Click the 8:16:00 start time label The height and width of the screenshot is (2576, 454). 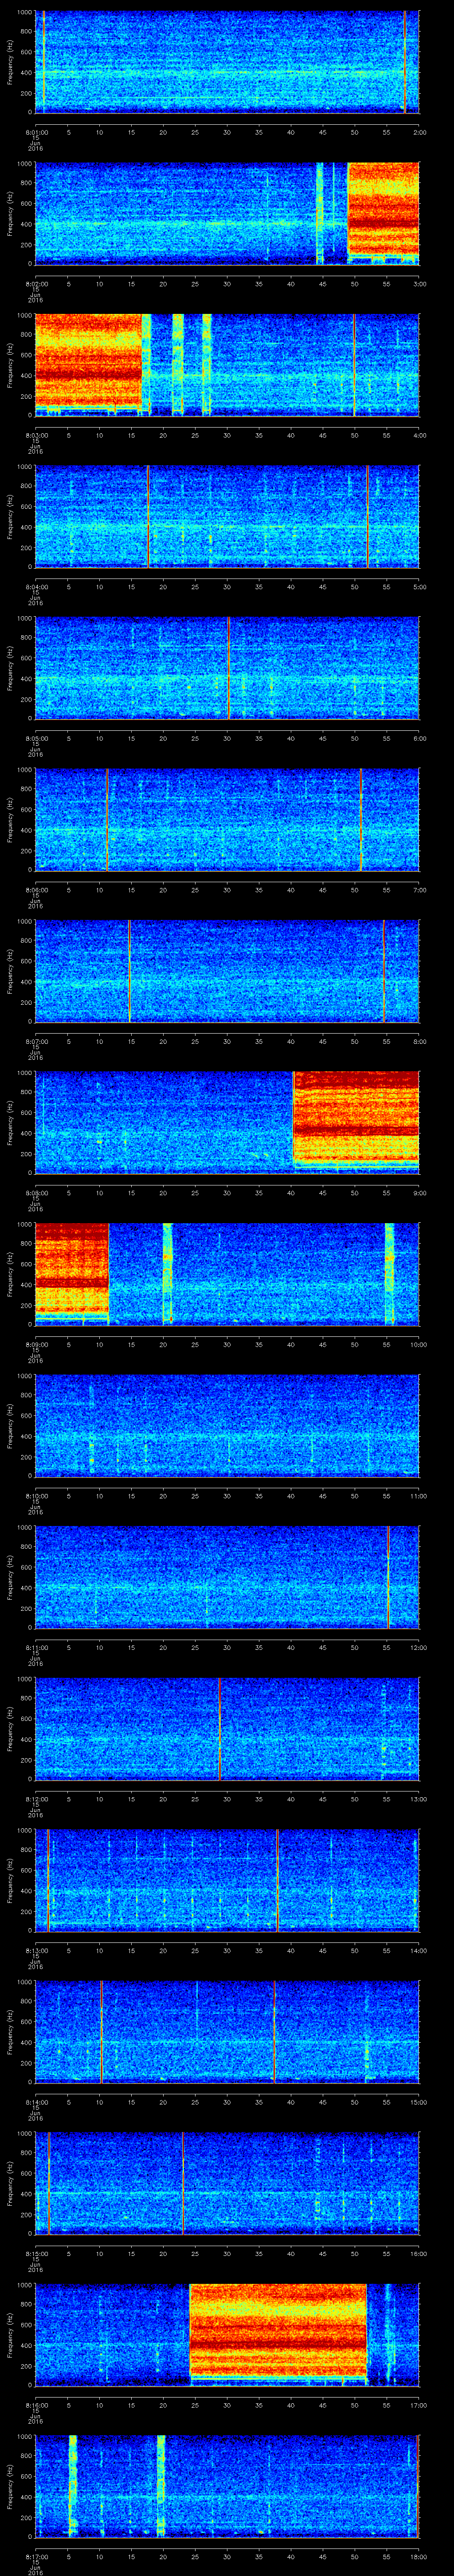point(36,2406)
